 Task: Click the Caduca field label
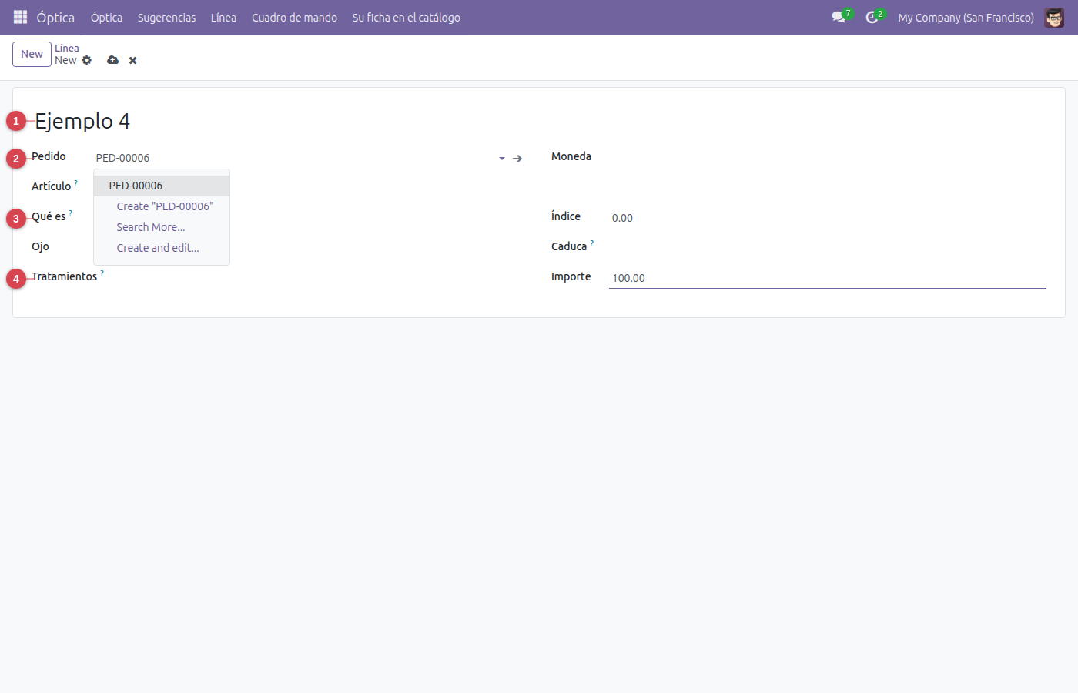click(569, 246)
